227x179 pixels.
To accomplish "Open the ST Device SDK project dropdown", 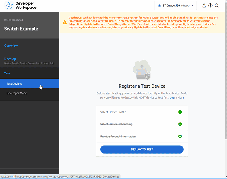I will click(x=175, y=5).
